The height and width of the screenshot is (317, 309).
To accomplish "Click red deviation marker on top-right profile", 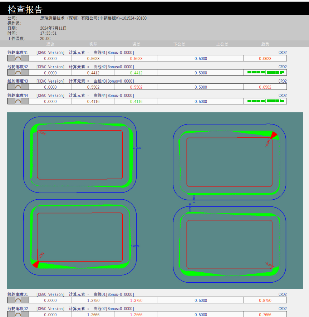I will [x=274, y=135].
